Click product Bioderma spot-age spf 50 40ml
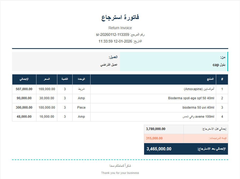Viewport: 240px width, 179px height. tap(191, 98)
